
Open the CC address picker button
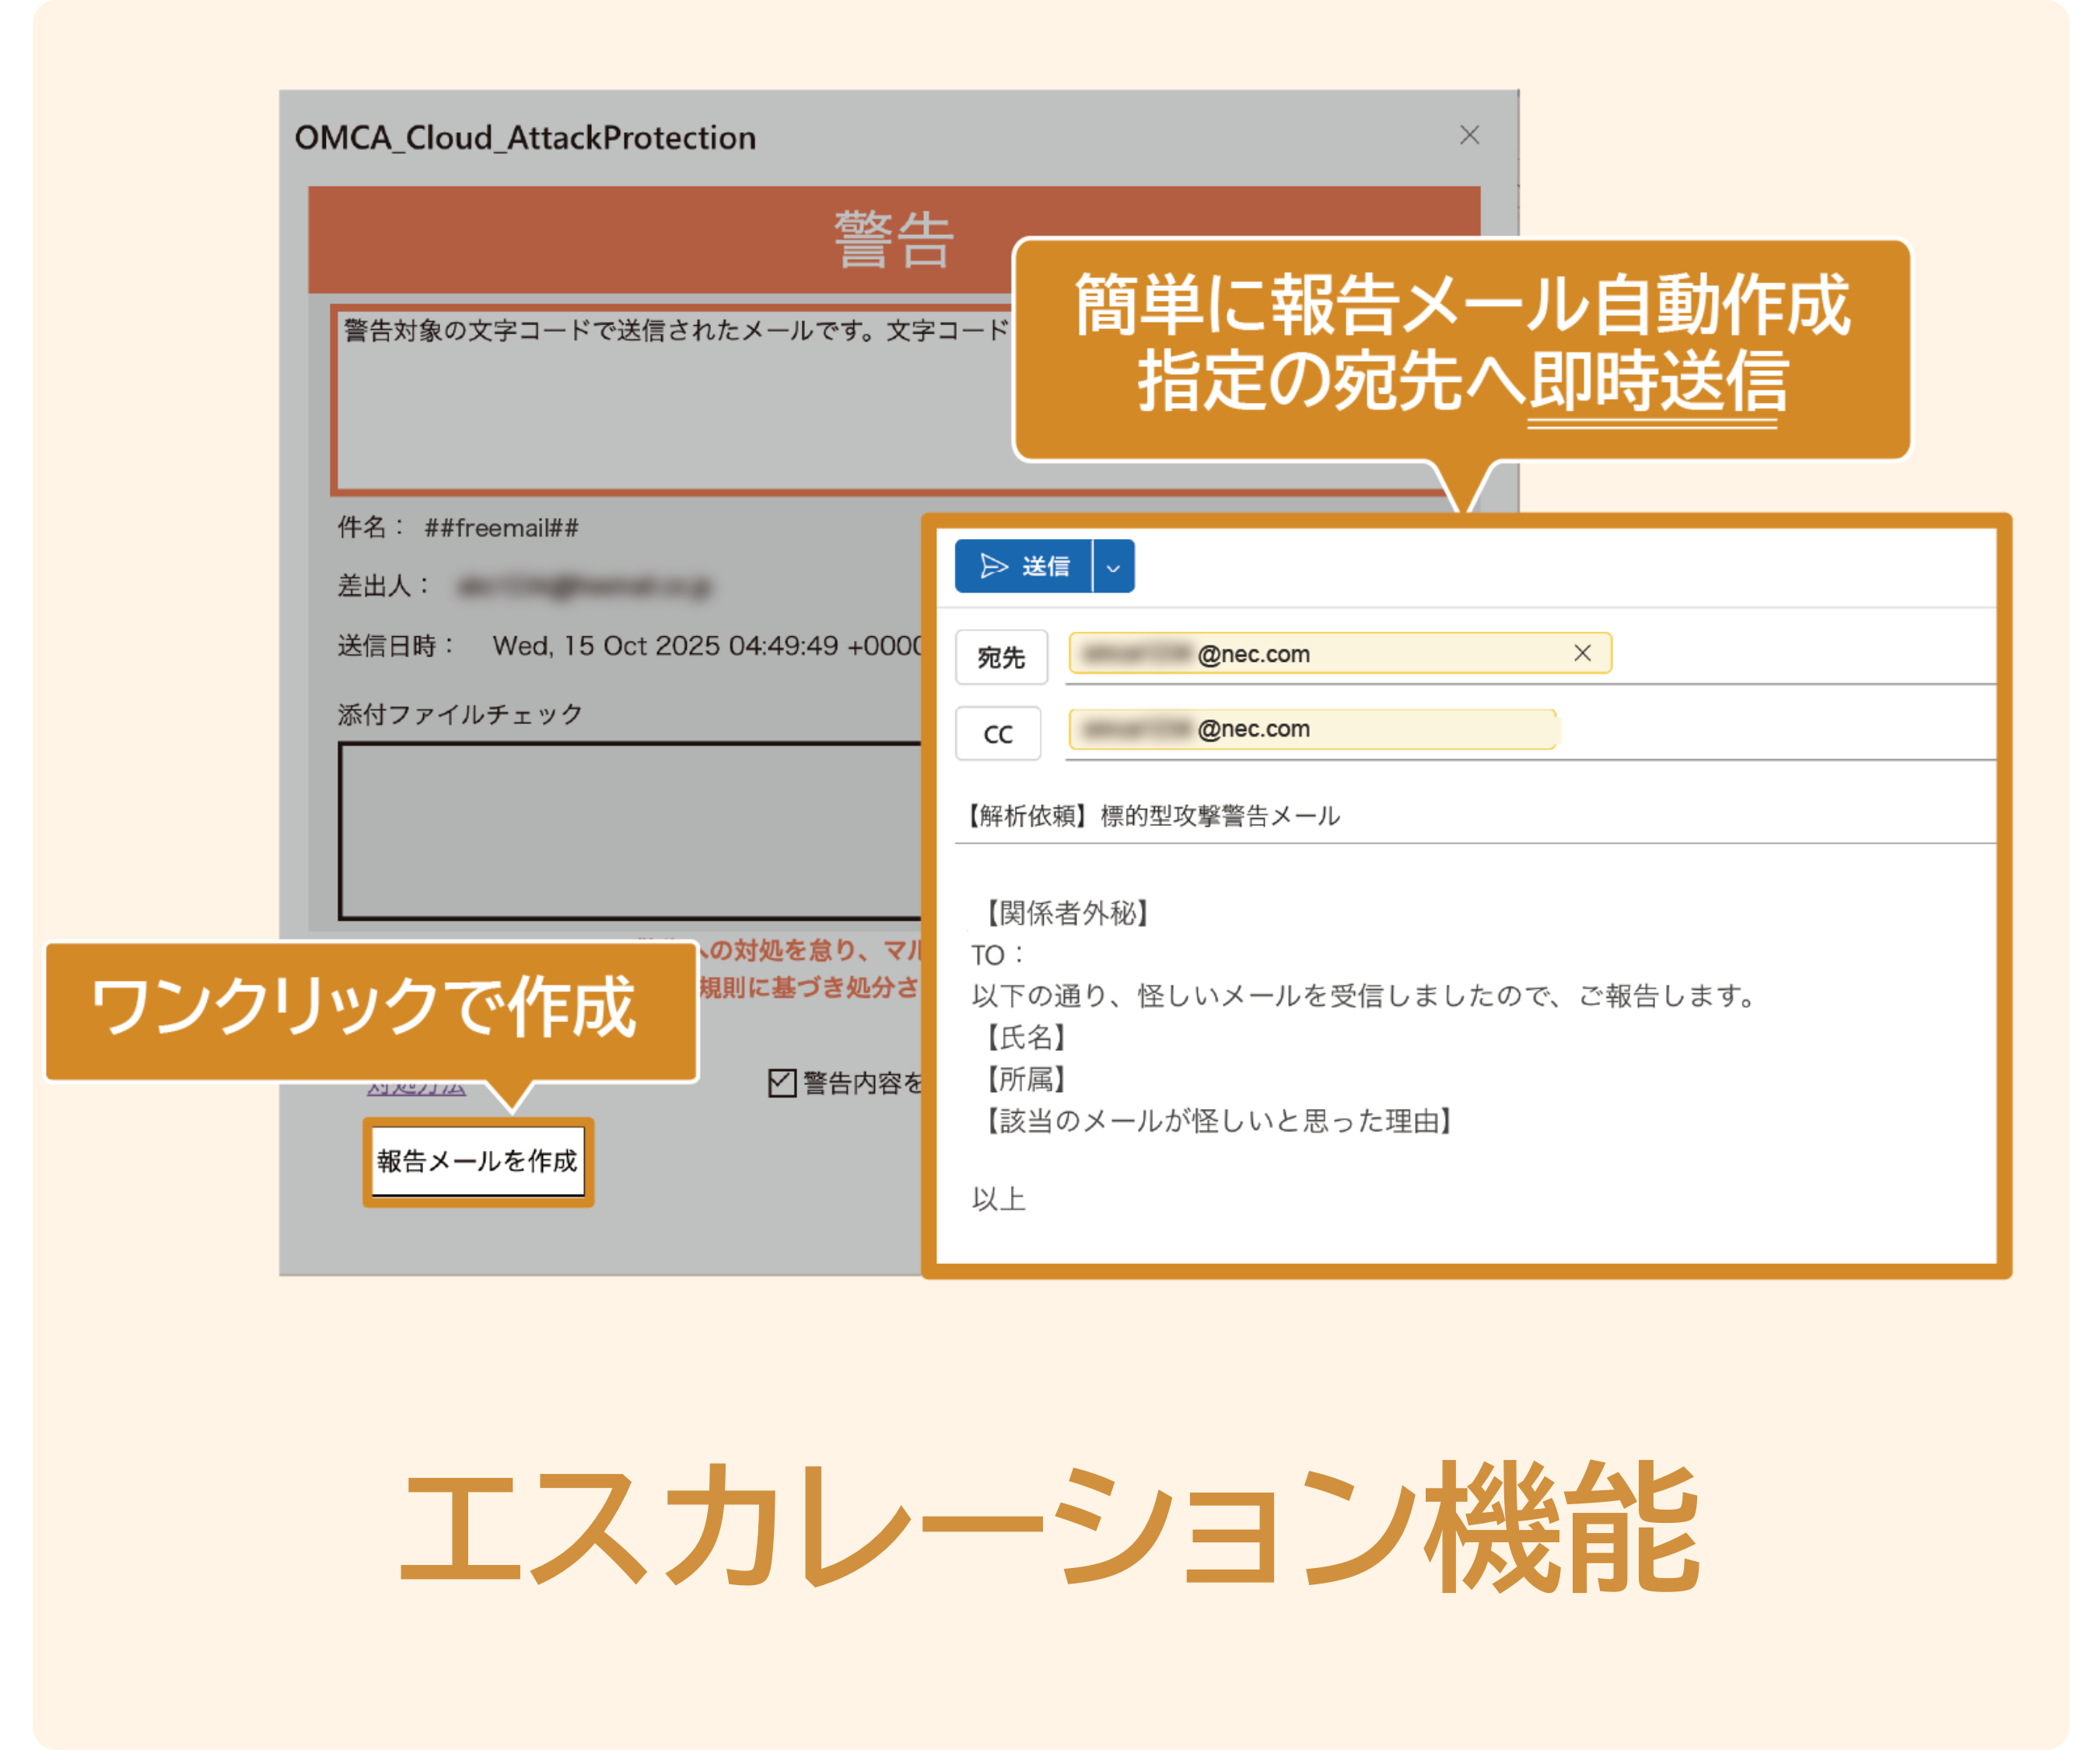click(998, 734)
